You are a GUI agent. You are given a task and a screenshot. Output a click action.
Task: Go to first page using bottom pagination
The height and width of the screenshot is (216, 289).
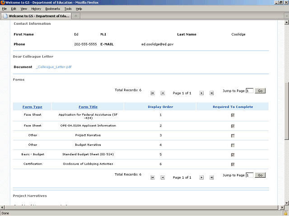tap(153, 177)
